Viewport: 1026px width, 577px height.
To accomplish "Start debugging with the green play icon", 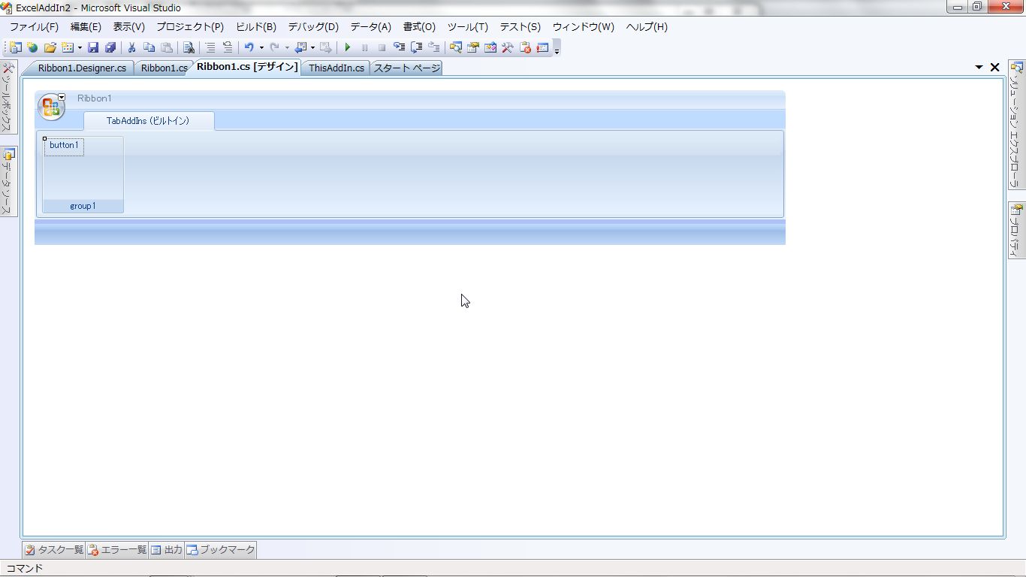I will [348, 47].
